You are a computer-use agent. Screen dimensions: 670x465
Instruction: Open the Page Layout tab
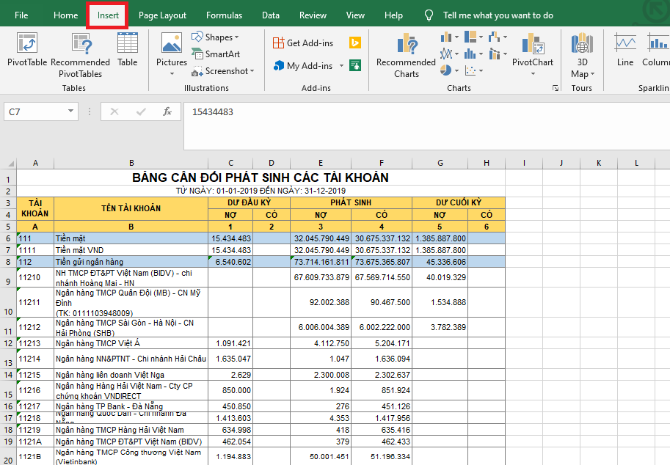coord(162,15)
